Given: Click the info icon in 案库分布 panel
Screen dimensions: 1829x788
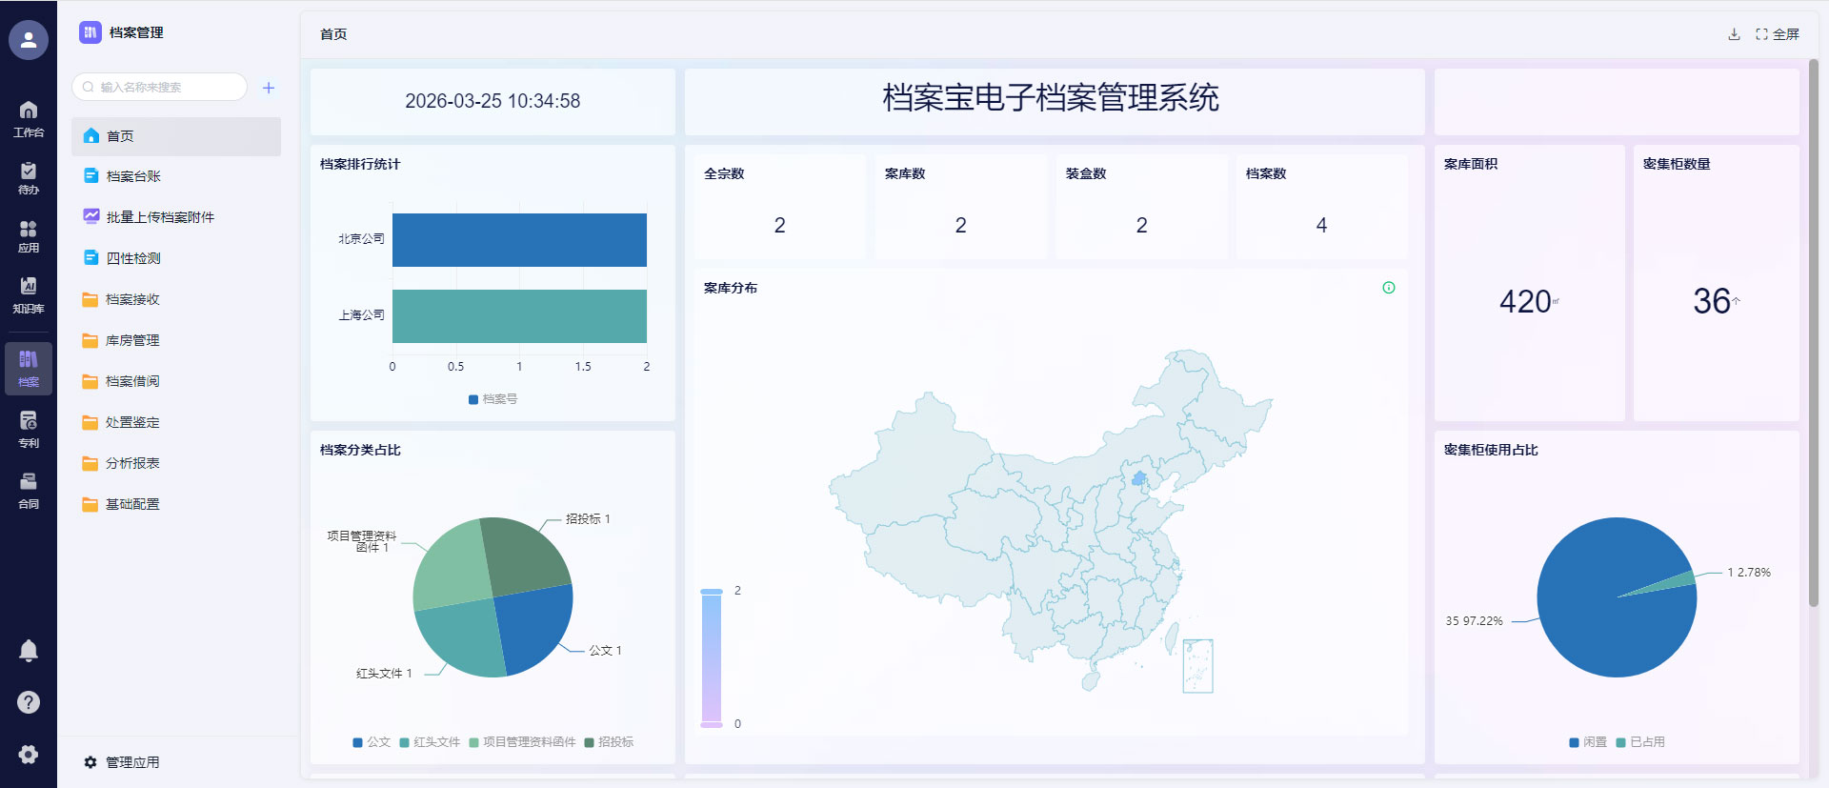Looking at the screenshot, I should pyautogui.click(x=1388, y=288).
